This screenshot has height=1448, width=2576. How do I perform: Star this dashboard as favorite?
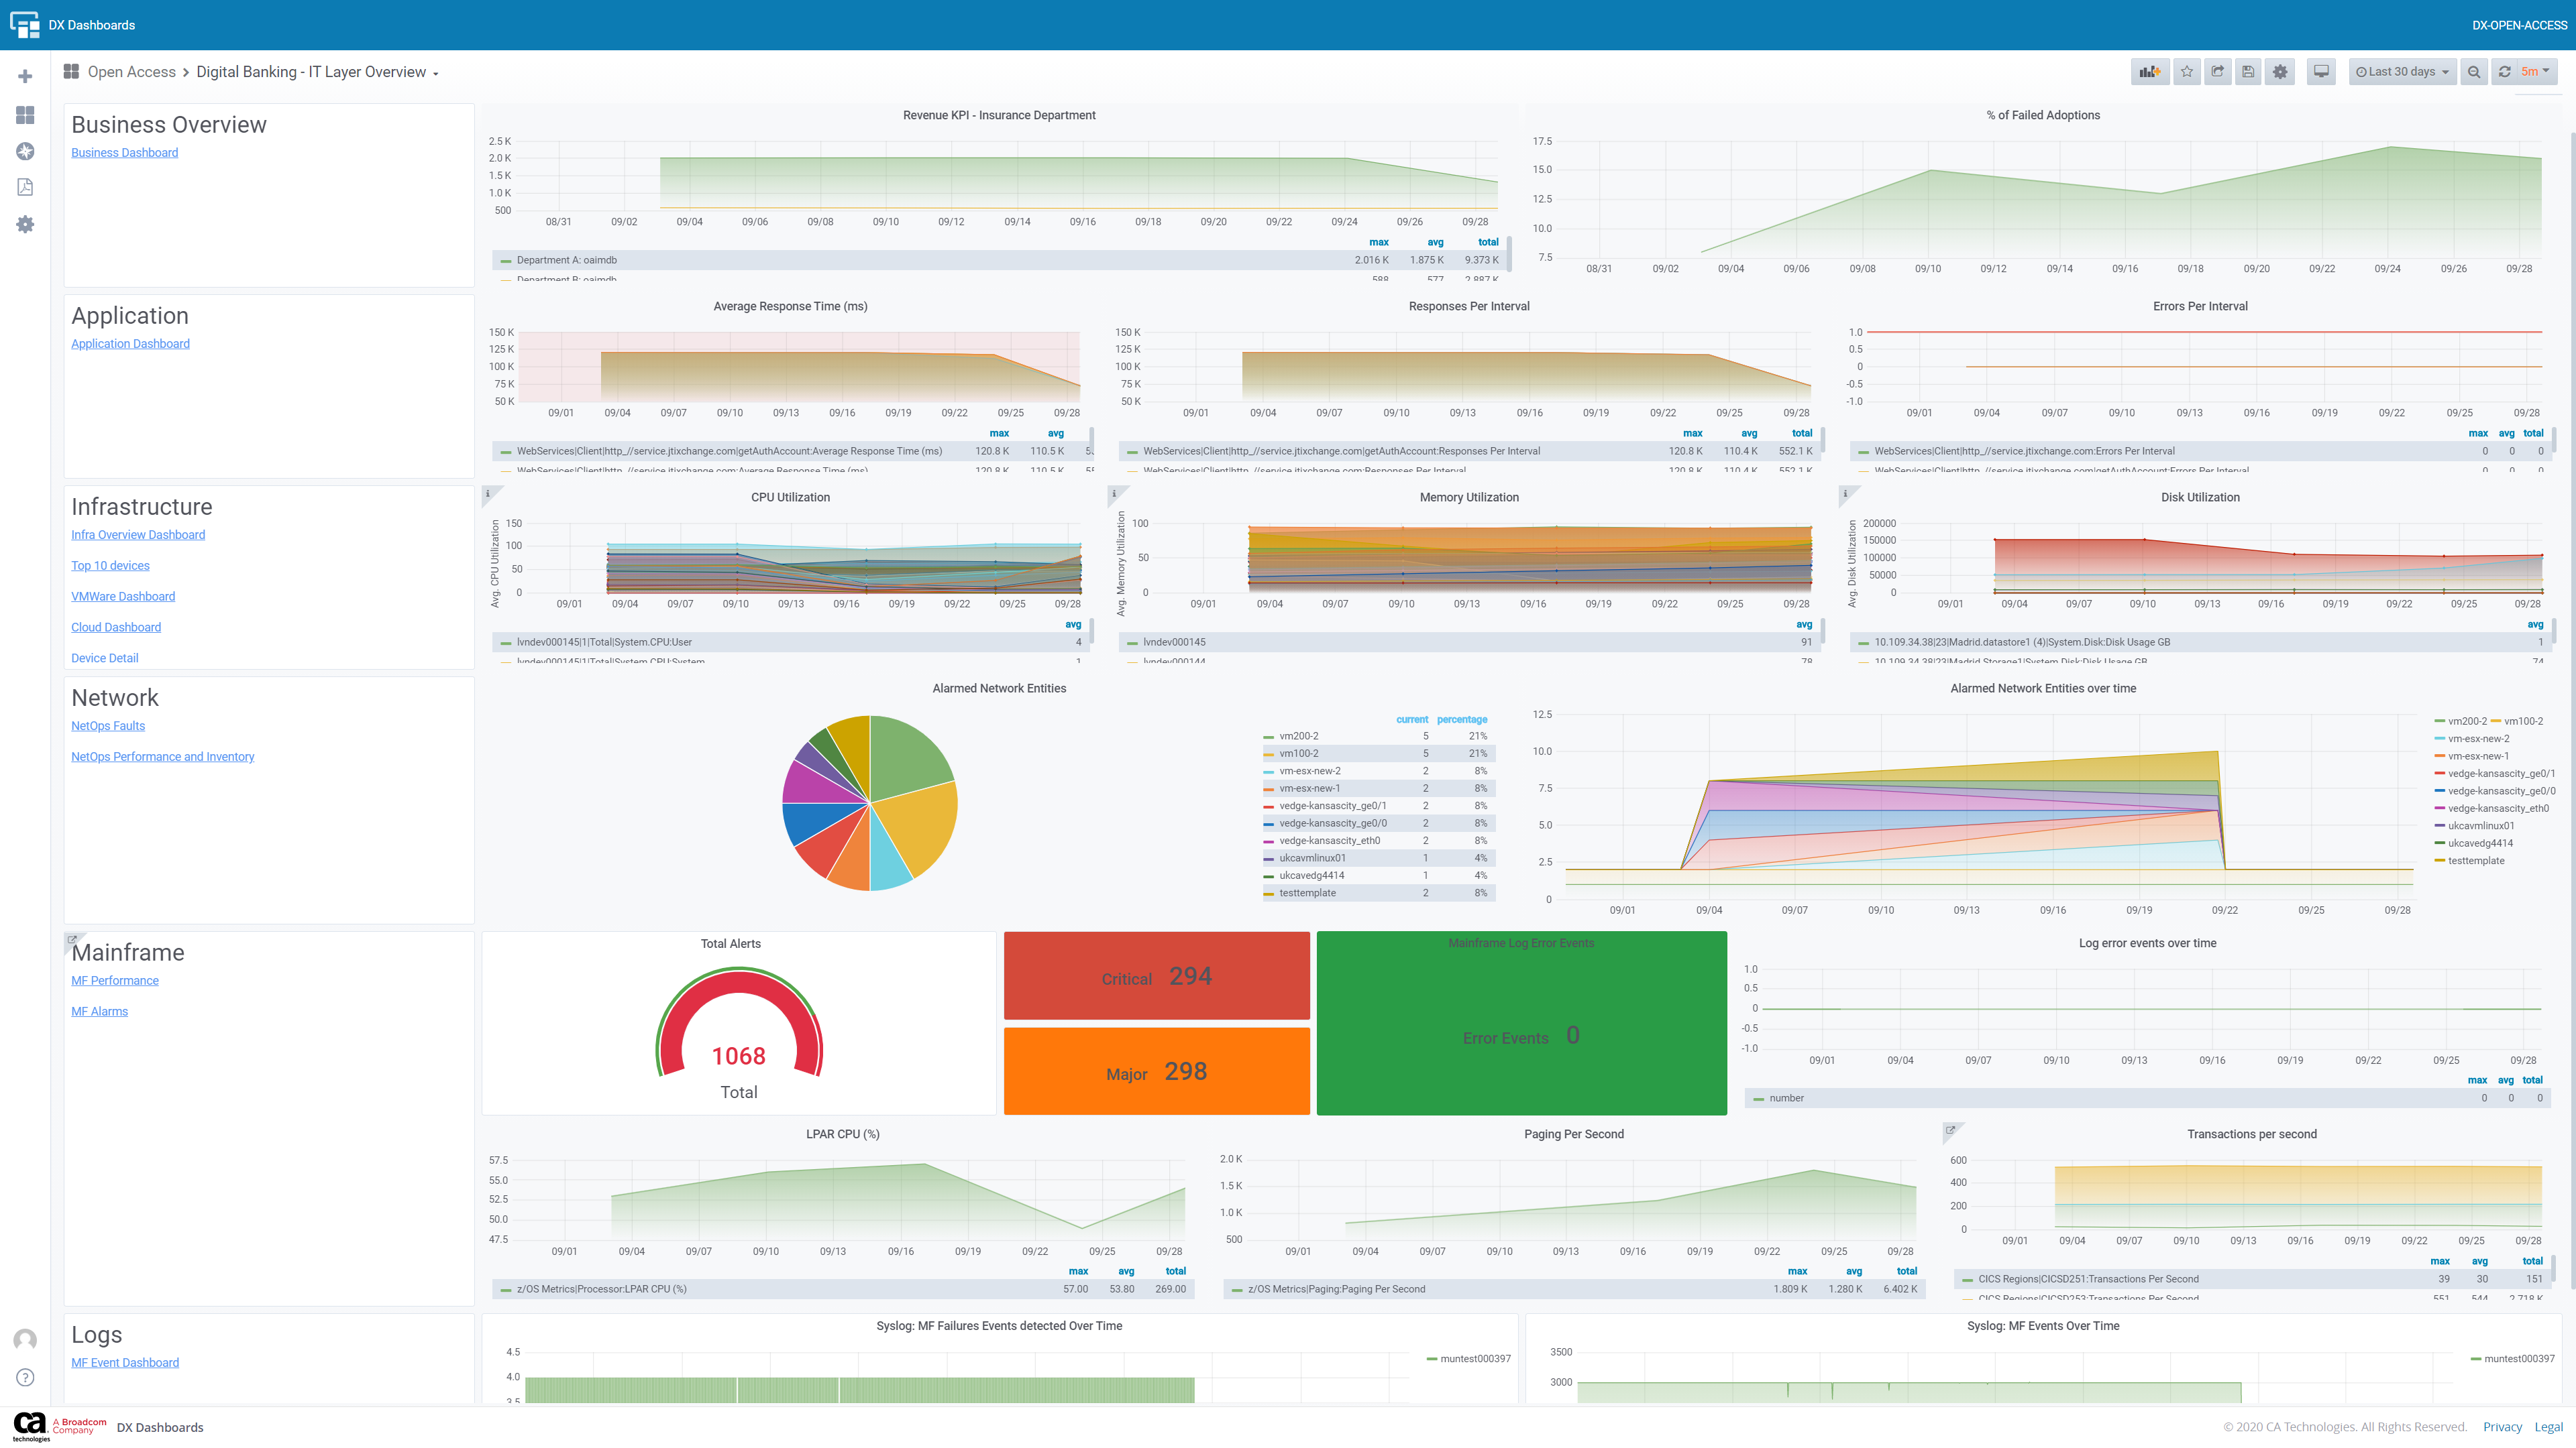(2187, 72)
